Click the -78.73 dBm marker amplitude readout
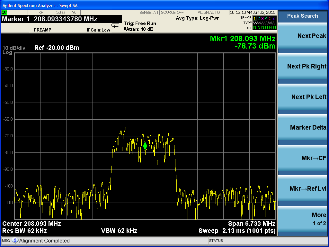The height and width of the screenshot is (247, 329). tap(255, 46)
